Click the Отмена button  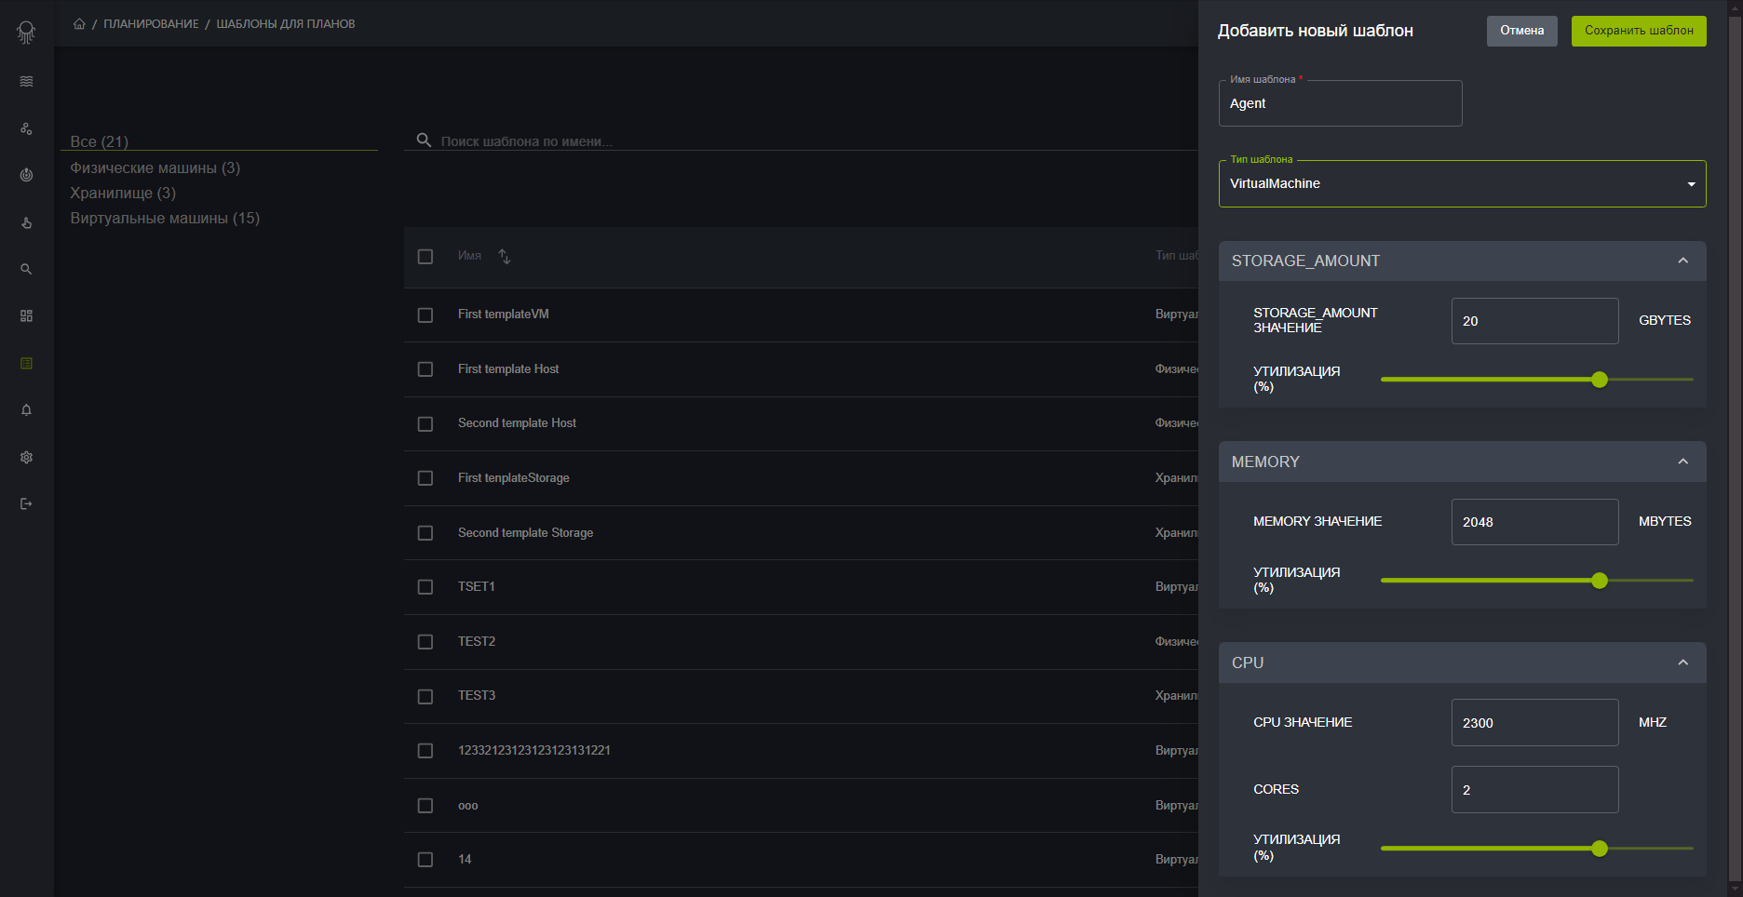click(1521, 31)
